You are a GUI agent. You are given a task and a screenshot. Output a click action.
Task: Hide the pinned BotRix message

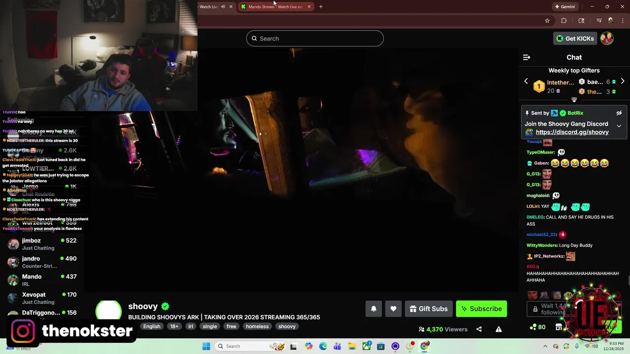(619, 113)
